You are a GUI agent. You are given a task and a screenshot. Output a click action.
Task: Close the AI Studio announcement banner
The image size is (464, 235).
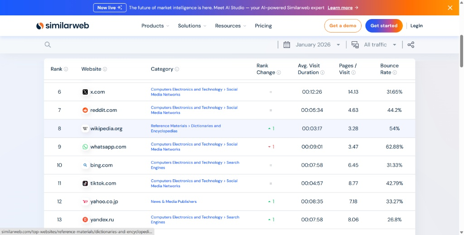pos(450,8)
